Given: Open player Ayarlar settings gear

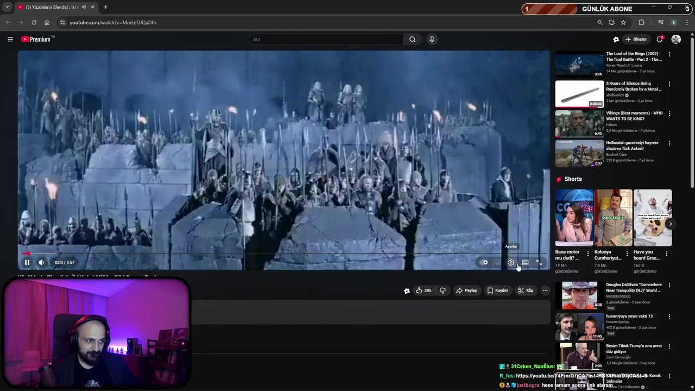Looking at the screenshot, I should [511, 262].
